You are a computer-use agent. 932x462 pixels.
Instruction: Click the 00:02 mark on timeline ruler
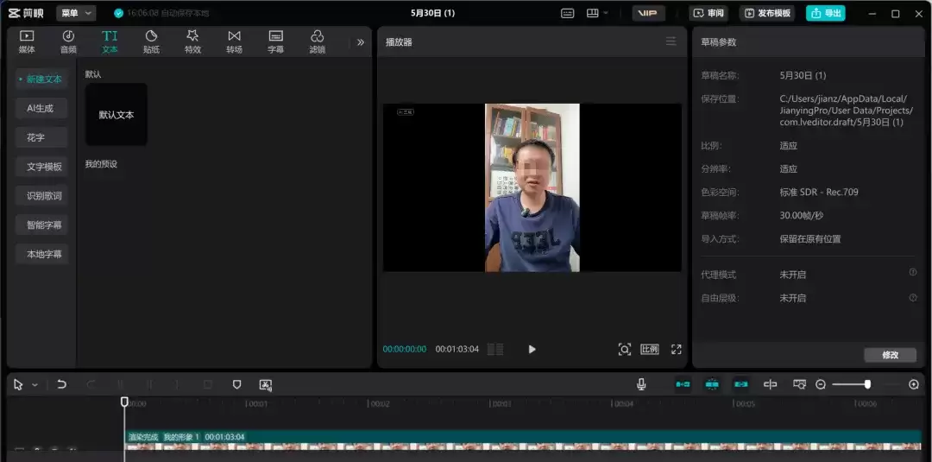click(380, 404)
